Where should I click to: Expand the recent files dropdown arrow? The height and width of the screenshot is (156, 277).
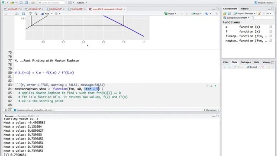(16, 3)
